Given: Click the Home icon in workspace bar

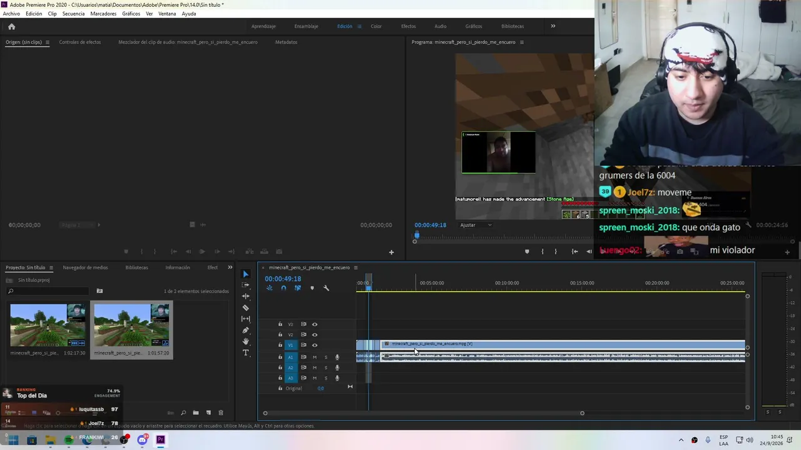Looking at the screenshot, I should (x=11, y=26).
